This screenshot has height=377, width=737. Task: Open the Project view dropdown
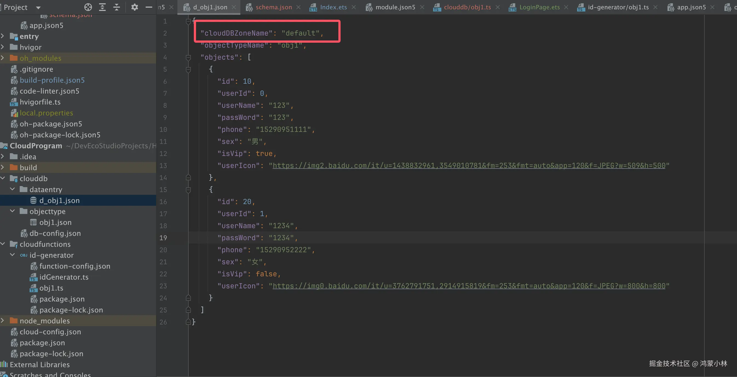38,8
